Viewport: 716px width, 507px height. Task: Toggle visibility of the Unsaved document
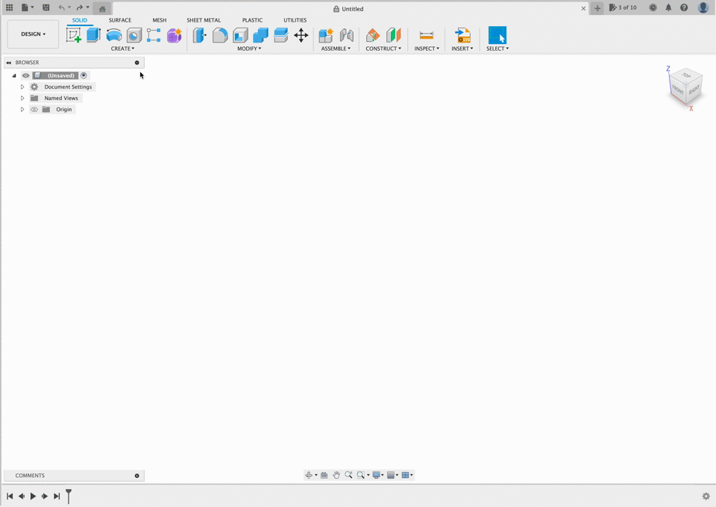point(25,75)
